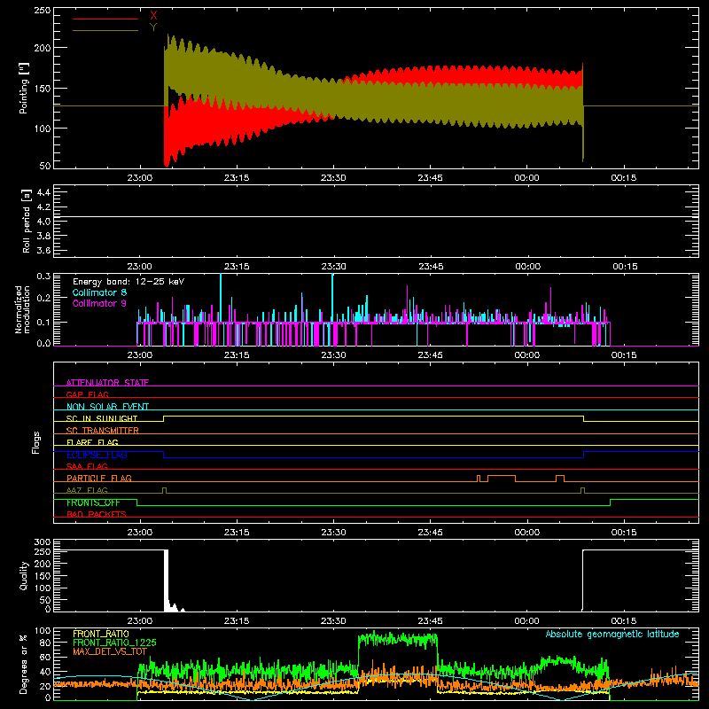The width and height of the screenshot is (709, 709).
Task: Click the 23:15 tick under Quality plot
Action: tap(237, 621)
